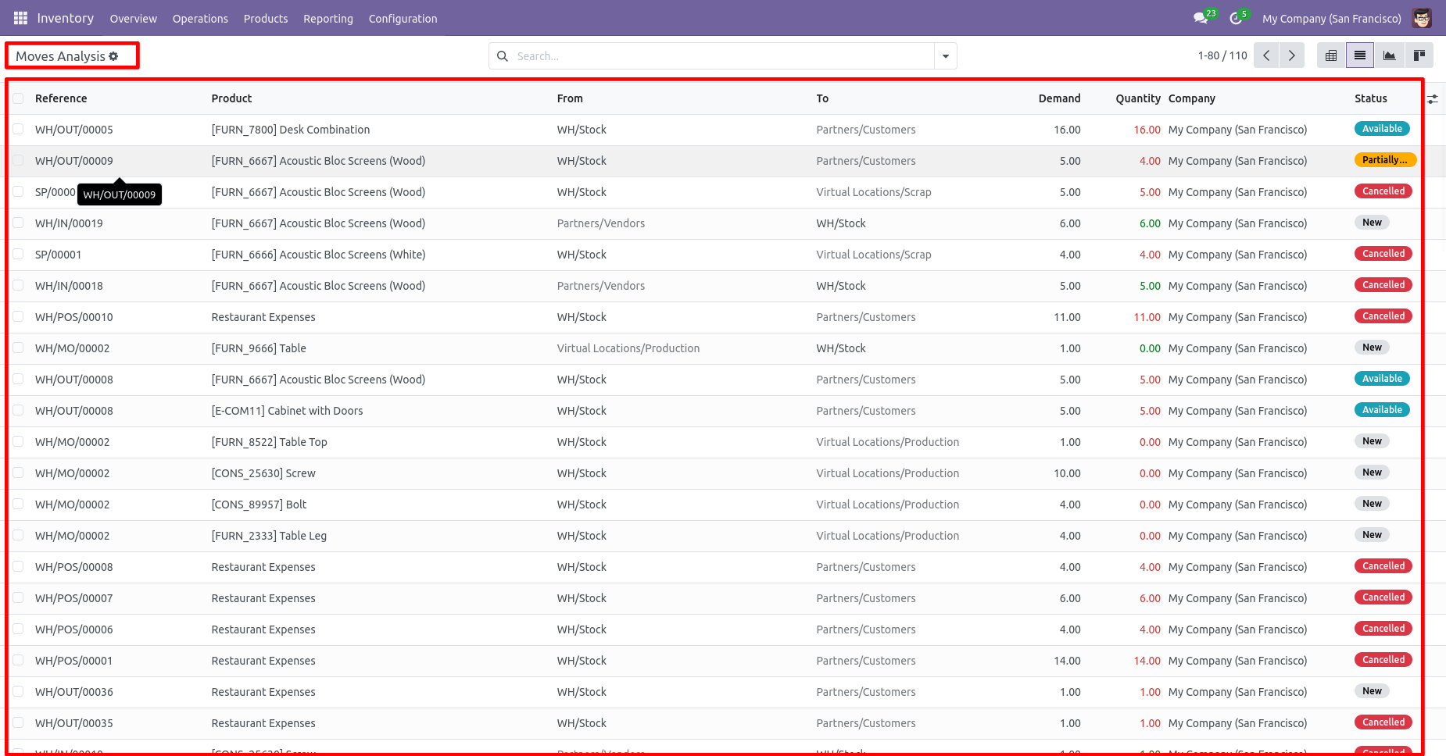
Task: Select checkbox for WH/OUT/00009 row
Action: [18, 161]
